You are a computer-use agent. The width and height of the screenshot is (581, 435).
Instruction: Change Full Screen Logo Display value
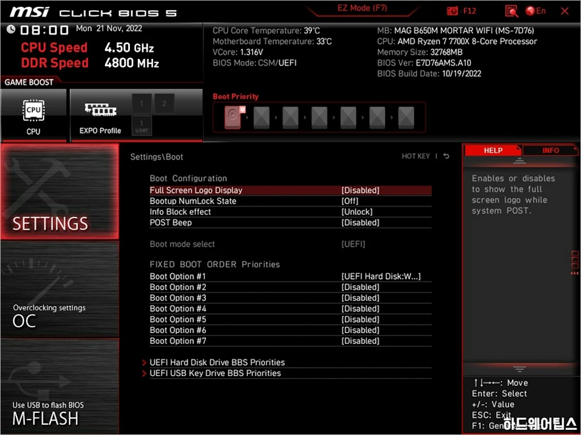click(x=360, y=190)
